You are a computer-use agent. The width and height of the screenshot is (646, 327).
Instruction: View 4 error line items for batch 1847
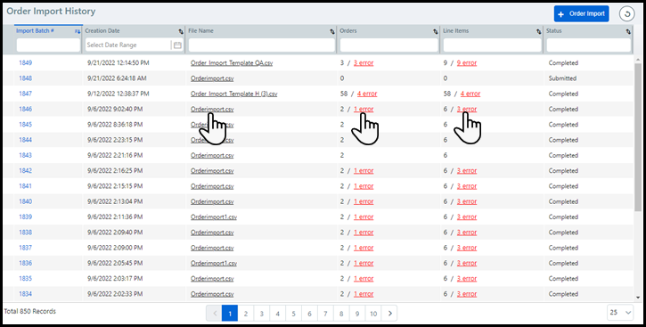(470, 94)
